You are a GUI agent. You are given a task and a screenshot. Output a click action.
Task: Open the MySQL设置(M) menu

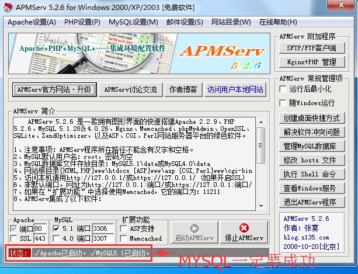pos(133,22)
